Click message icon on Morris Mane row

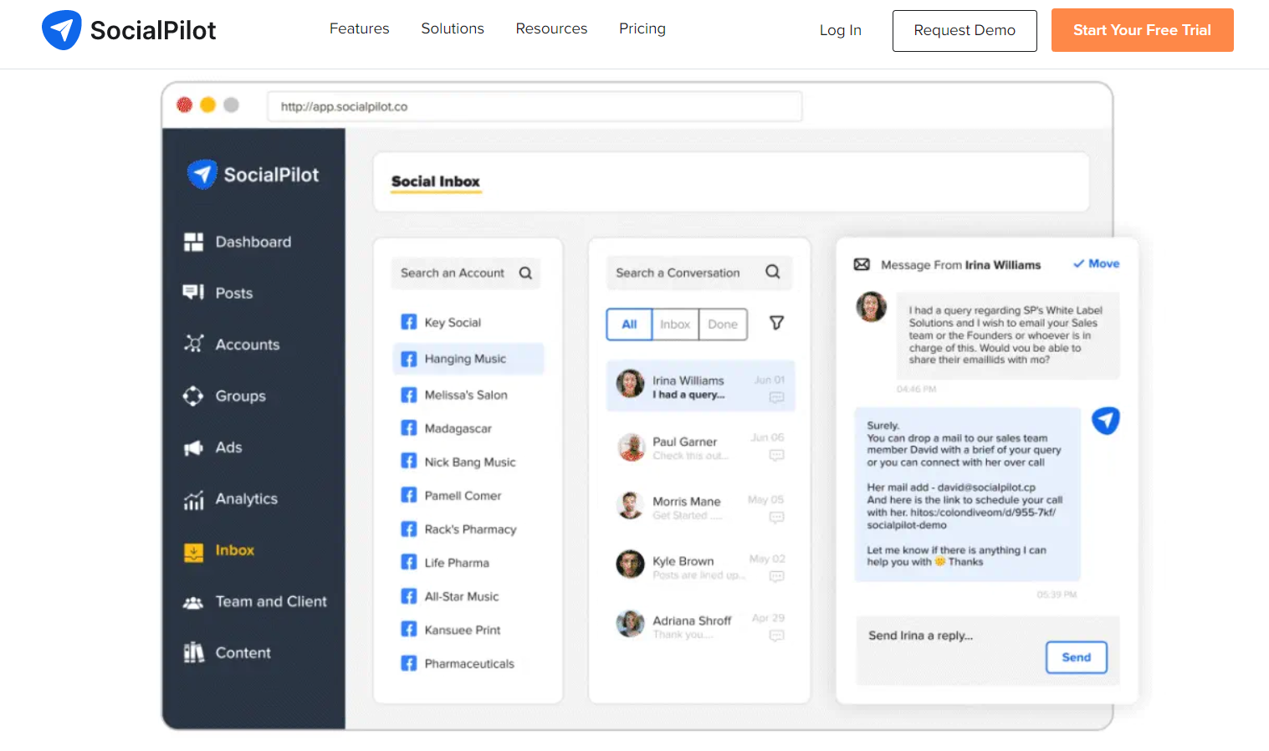[776, 517]
